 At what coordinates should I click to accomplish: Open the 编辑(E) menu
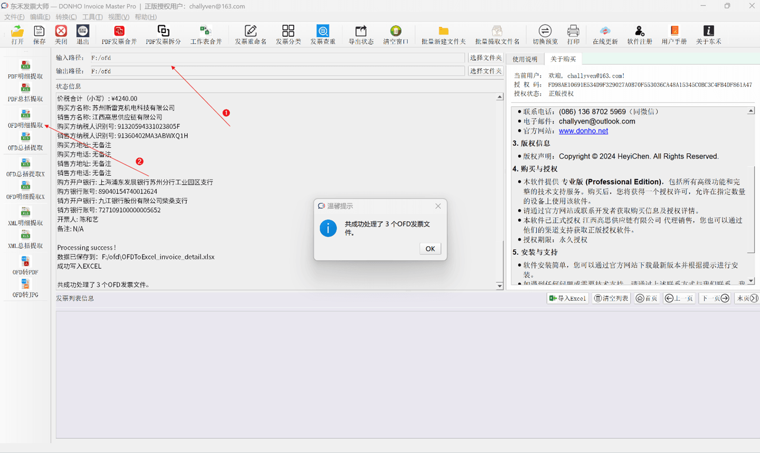coord(40,17)
